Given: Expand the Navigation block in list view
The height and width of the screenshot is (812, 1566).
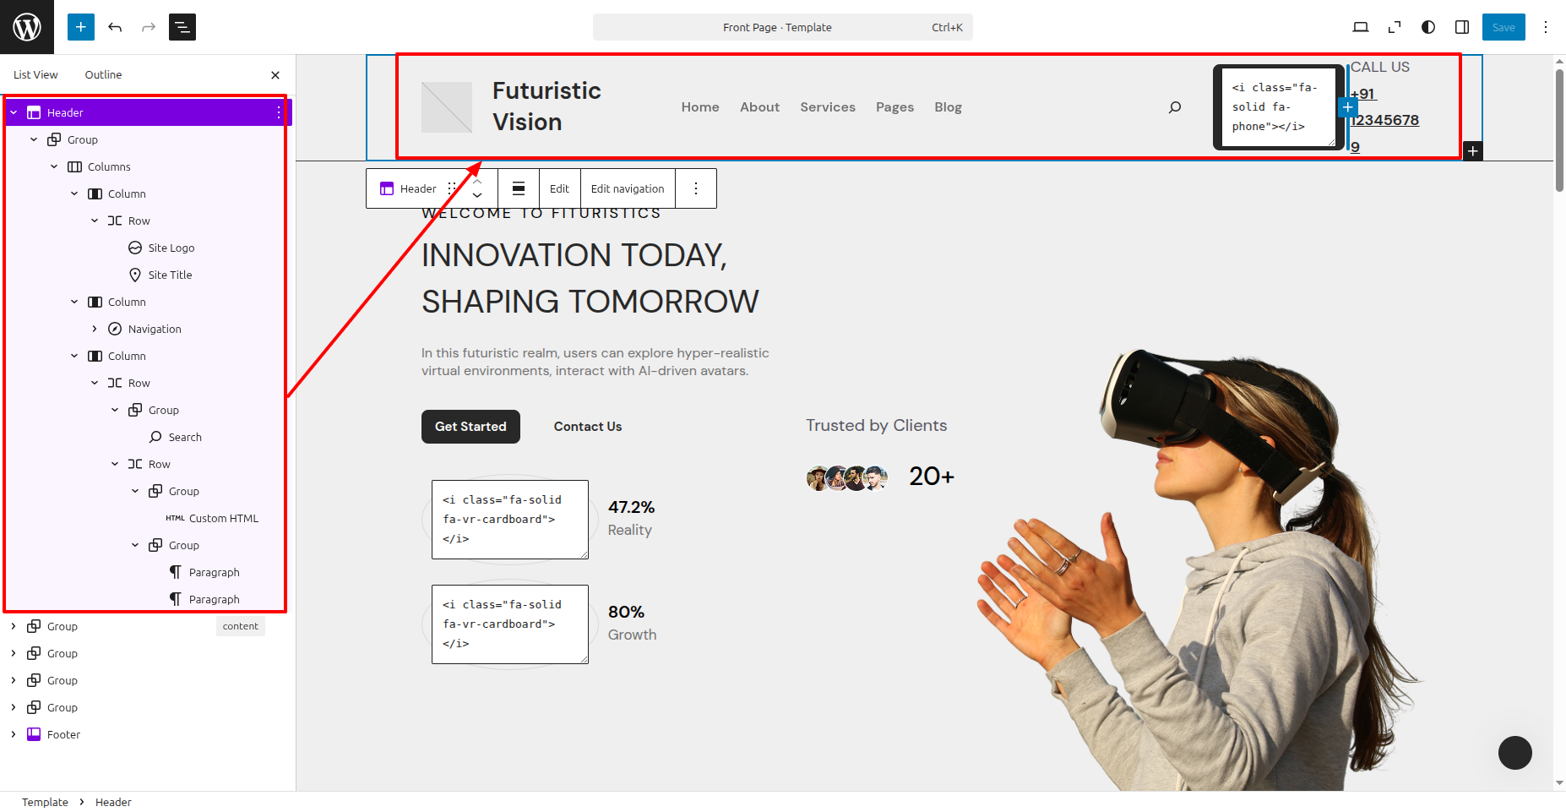Looking at the screenshot, I should [x=95, y=329].
